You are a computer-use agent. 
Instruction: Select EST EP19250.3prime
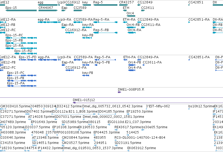(x=128, y=114)
